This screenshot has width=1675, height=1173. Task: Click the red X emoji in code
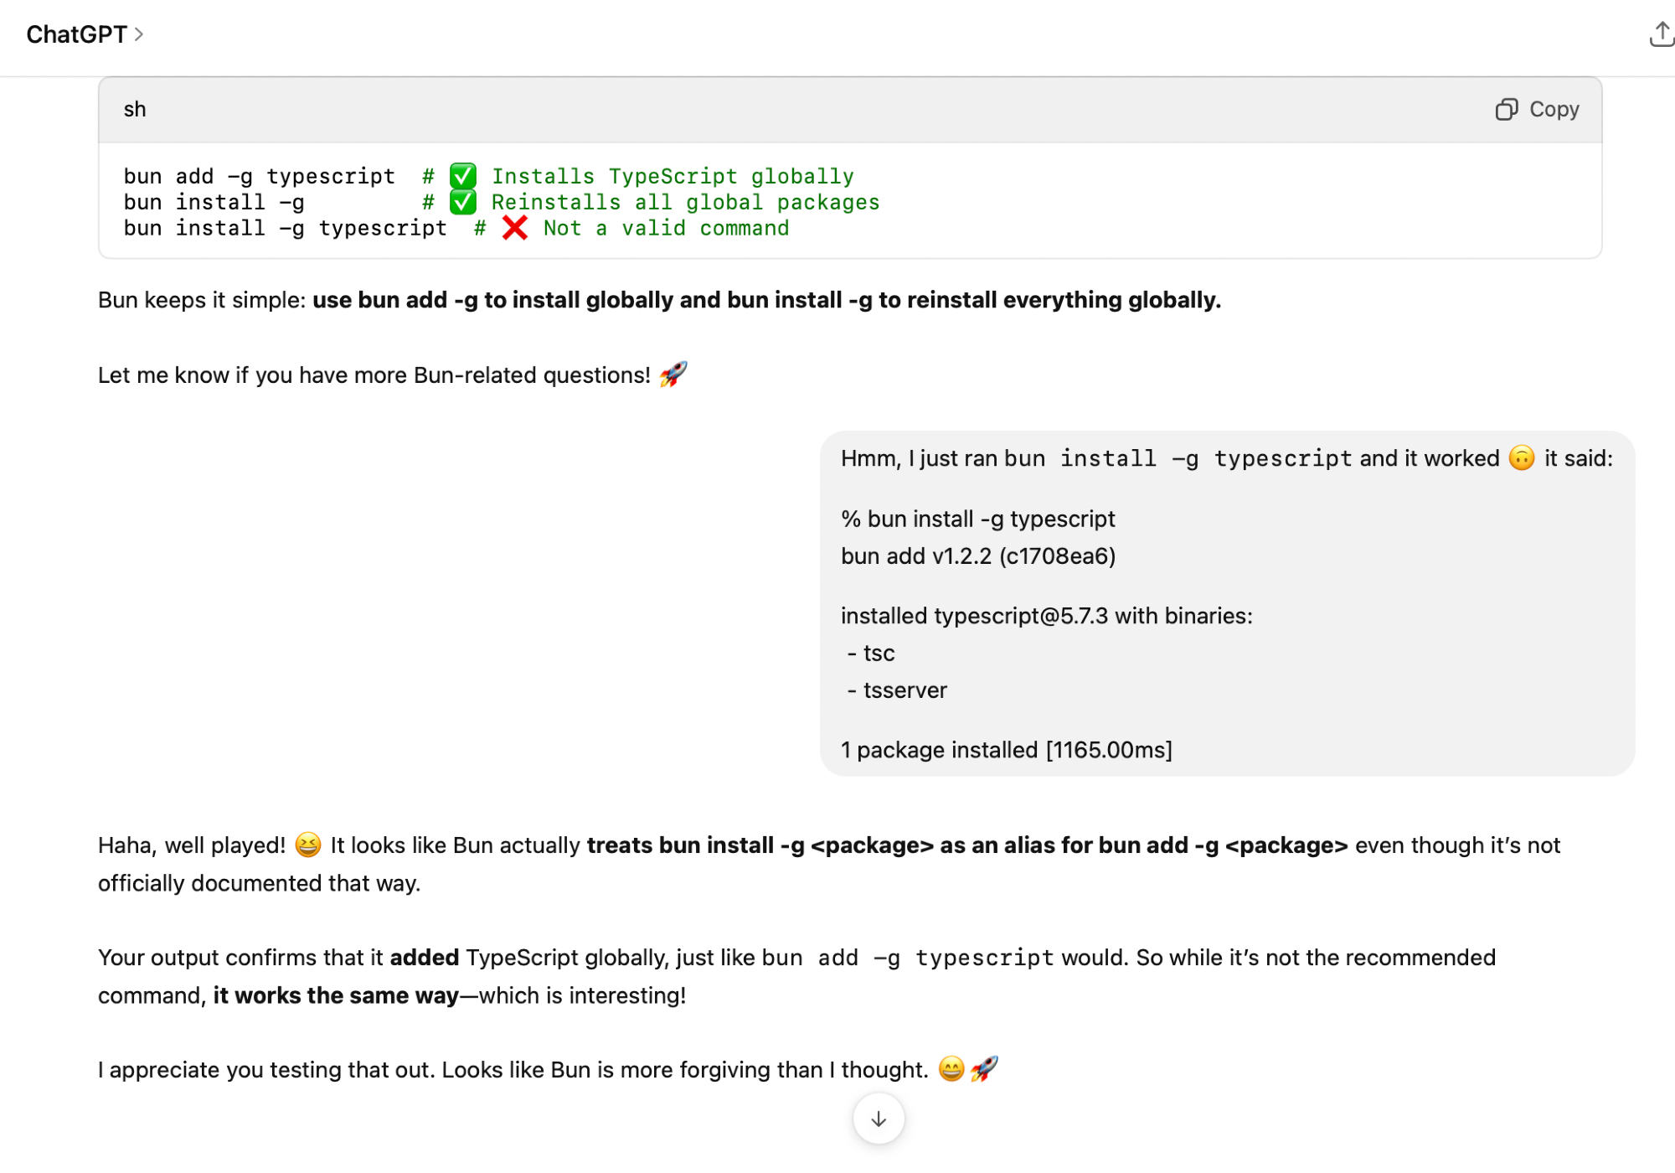click(x=514, y=228)
